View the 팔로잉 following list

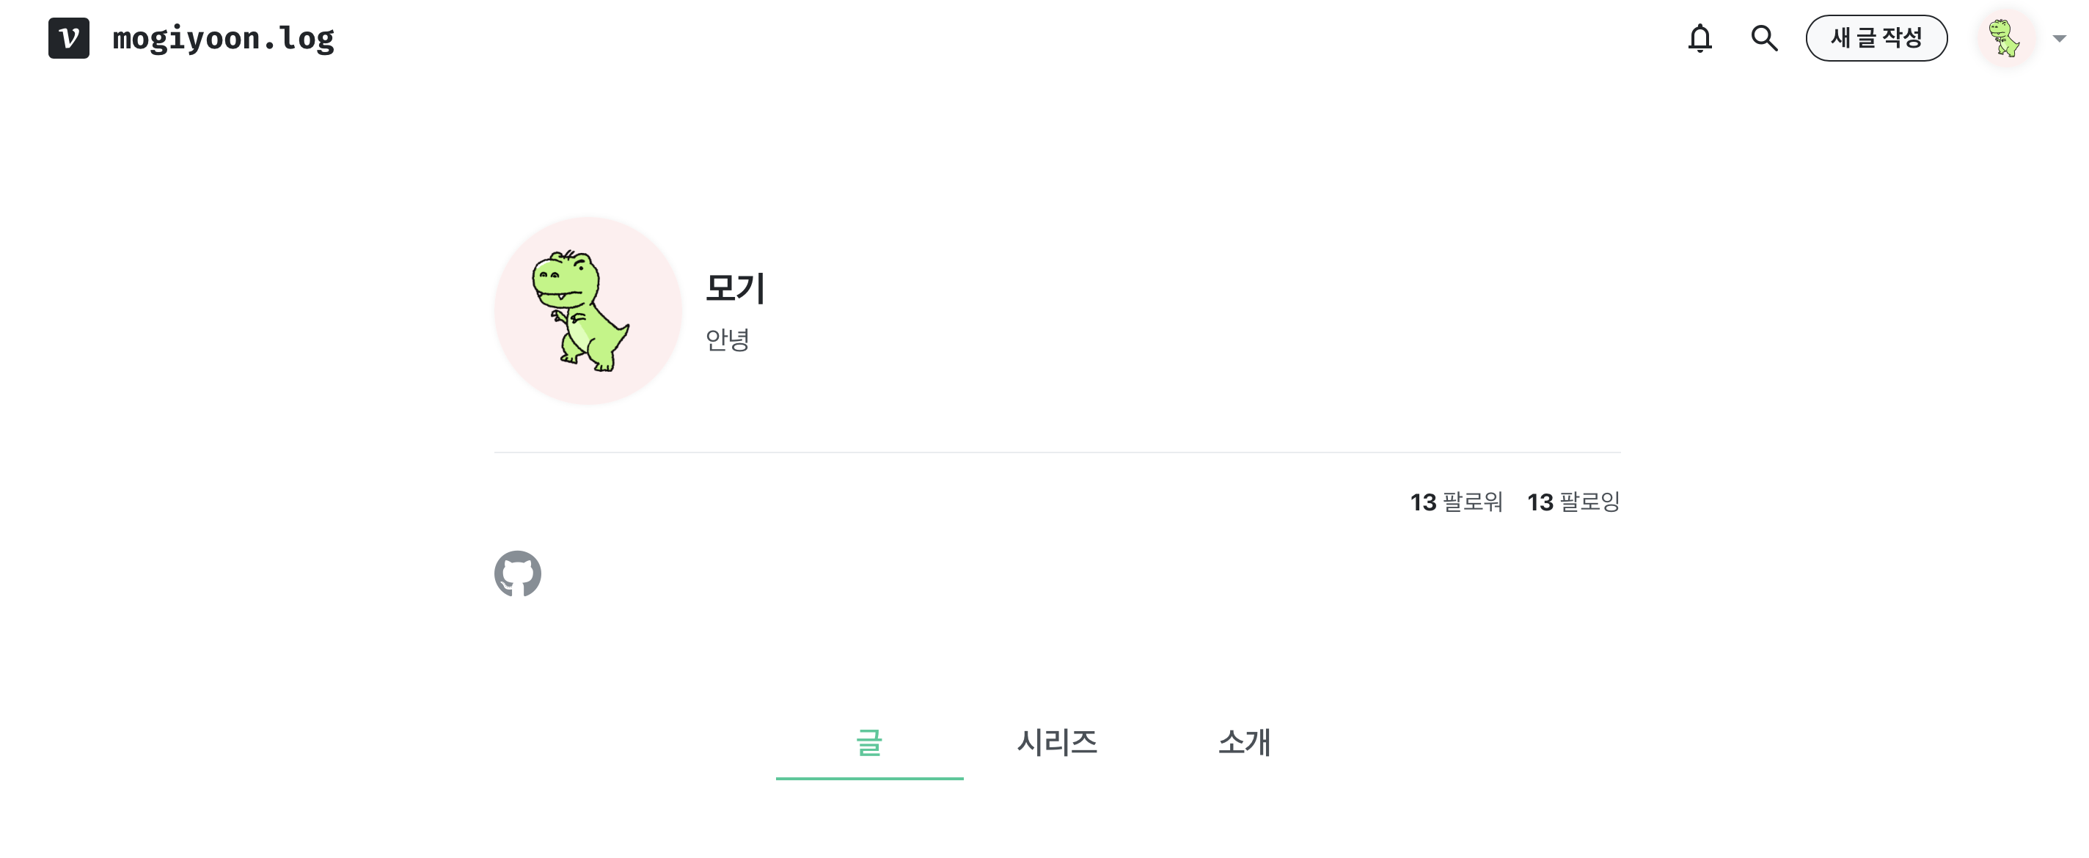(x=1573, y=502)
